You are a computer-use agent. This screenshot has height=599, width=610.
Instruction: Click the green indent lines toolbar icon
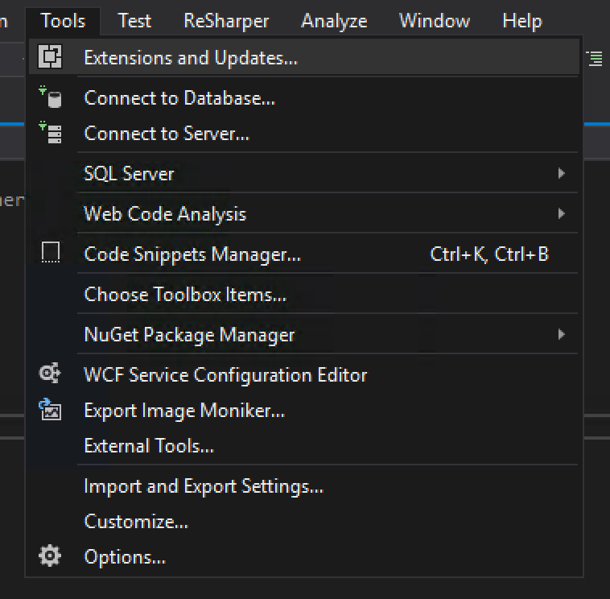[x=596, y=59]
